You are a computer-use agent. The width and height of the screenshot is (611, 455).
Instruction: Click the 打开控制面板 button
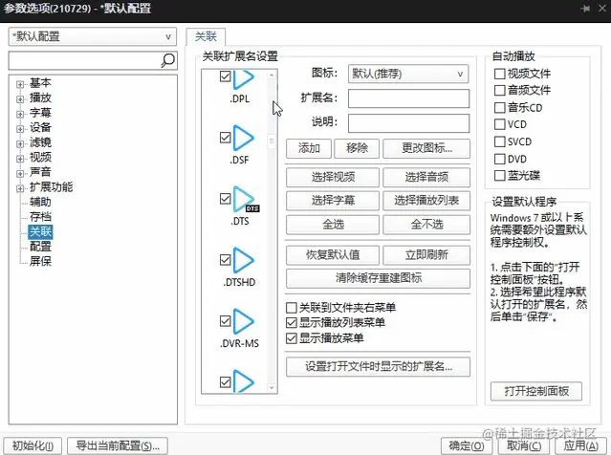536,391
